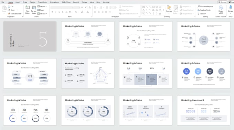Expand the shapes gallery more arrow

[x=163, y=10]
